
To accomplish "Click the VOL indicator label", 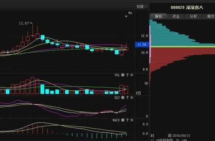I will tap(117, 75).
